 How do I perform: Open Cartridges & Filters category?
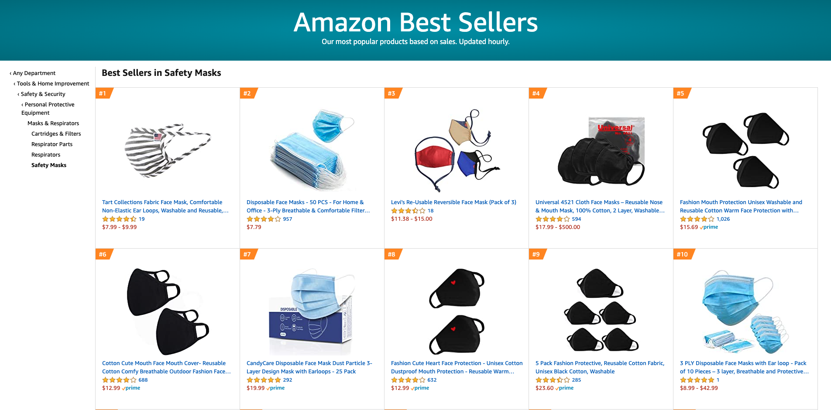pos(56,134)
